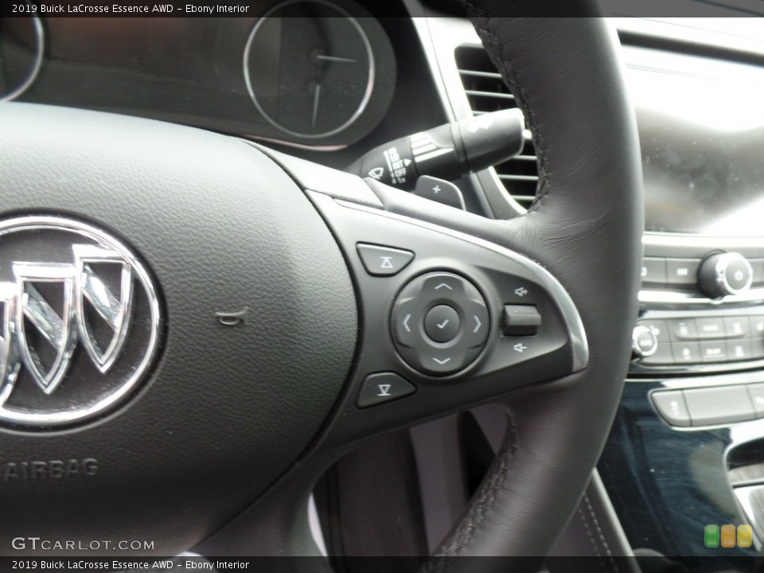
Task: Click the bottom caption "2019 Buick LaCrosse Essence AWD"
Action: point(92,565)
